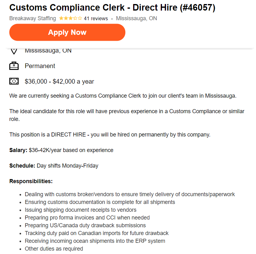Click the job title heading
The width and height of the screenshot is (256, 254).
[112, 7]
